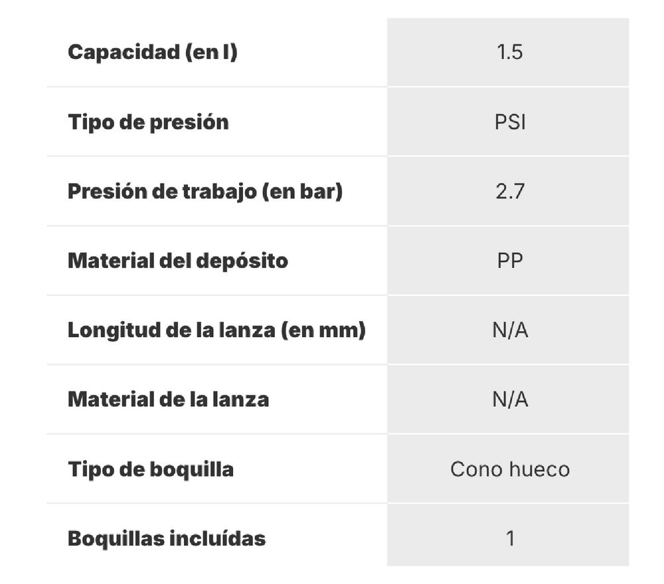Viewport: 664px width, 584px height.
Task: Click the "Capacidad (en l)" label
Action: (152, 52)
